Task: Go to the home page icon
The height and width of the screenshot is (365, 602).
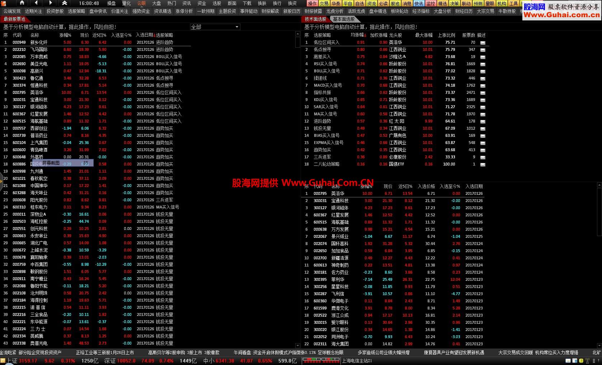Action: (22, 3)
